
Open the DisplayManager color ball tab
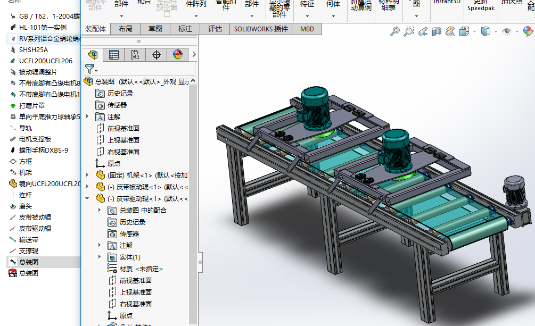pos(178,54)
